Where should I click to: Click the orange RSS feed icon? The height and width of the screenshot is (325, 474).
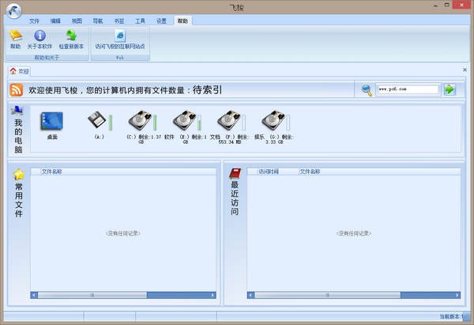point(17,90)
